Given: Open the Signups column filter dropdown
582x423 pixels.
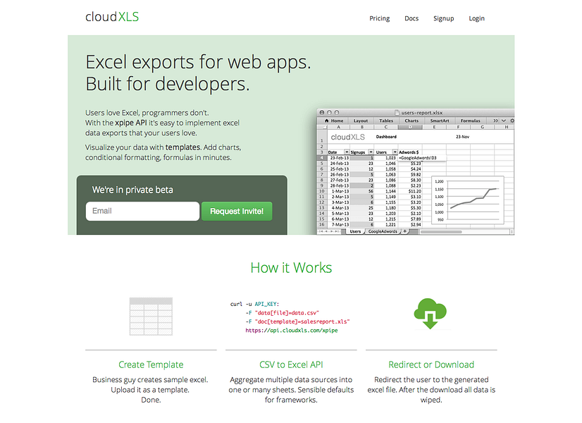Looking at the screenshot, I should pos(371,152).
